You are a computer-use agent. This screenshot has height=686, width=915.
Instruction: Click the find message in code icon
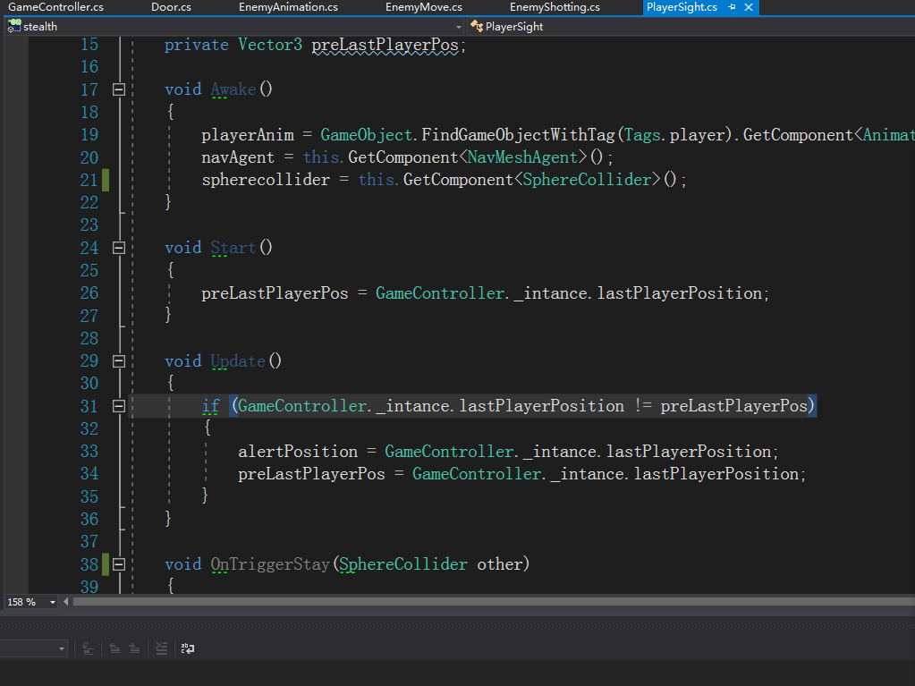(x=89, y=648)
